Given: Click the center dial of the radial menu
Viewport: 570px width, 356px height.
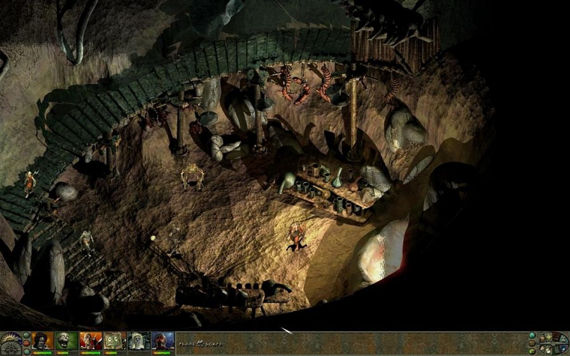Looking at the screenshot, I should pyautogui.click(x=553, y=344).
